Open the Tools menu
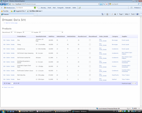Image resolution: width=142 pixels, height=113 pixels. point(133,14)
